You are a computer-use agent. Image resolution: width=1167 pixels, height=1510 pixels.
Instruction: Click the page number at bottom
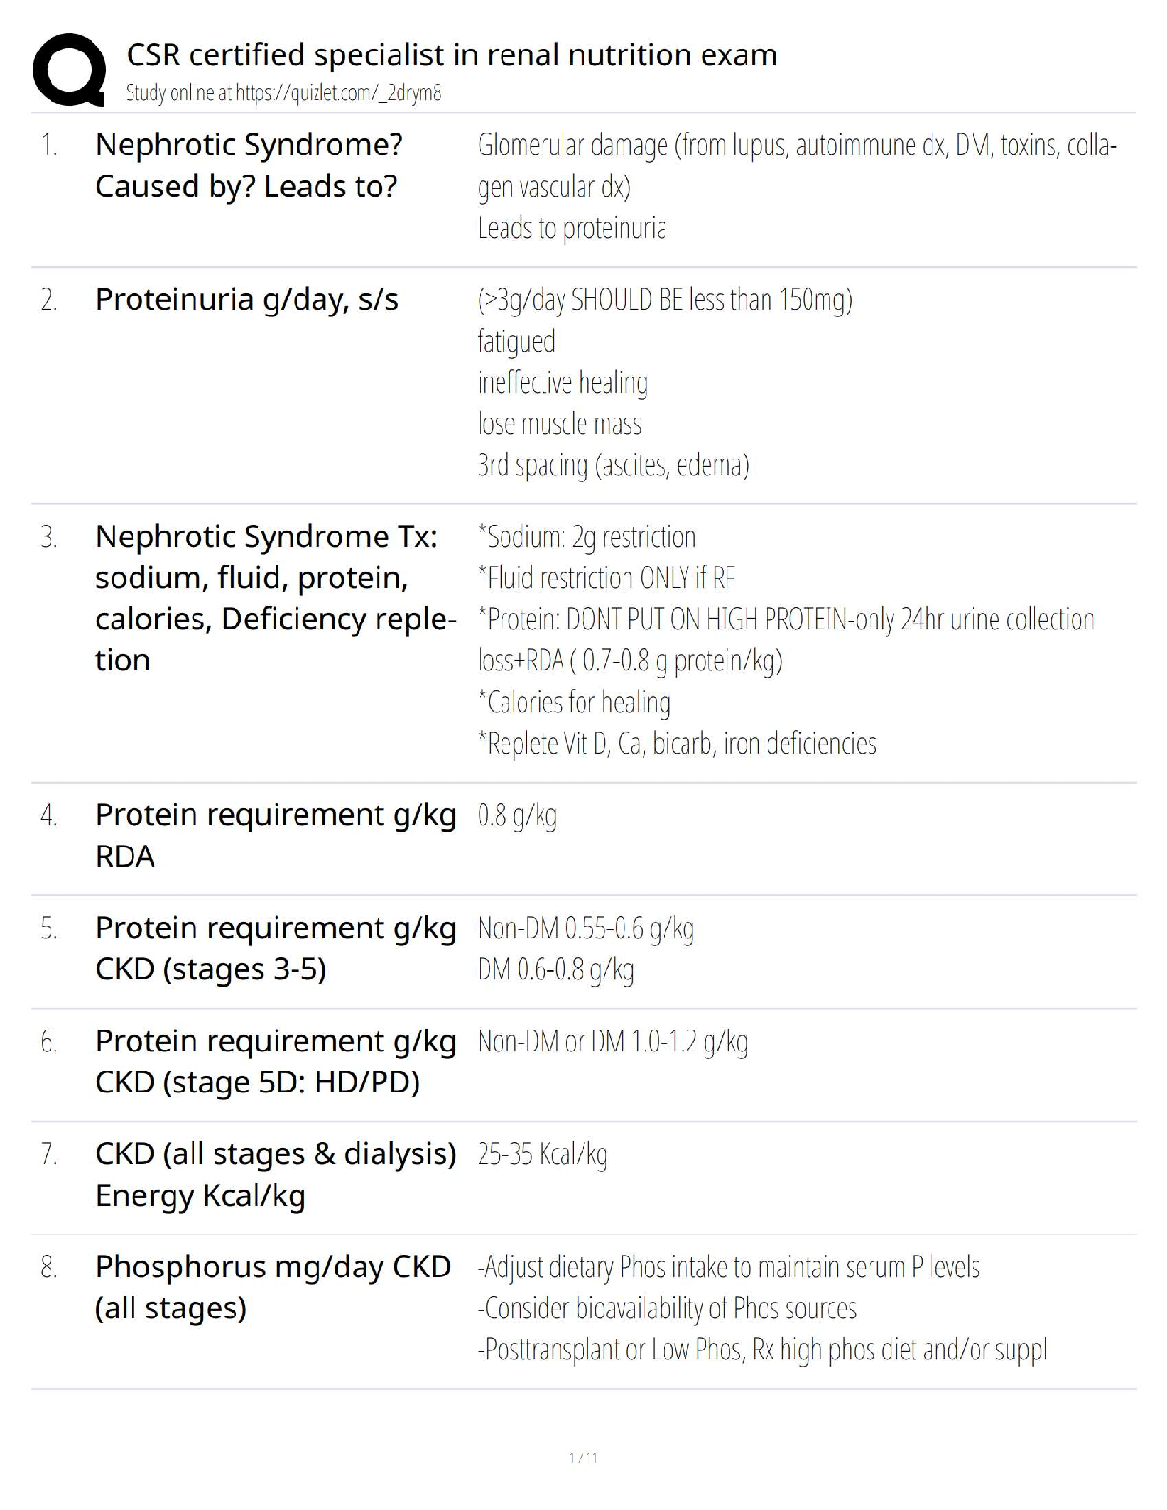point(583,1458)
